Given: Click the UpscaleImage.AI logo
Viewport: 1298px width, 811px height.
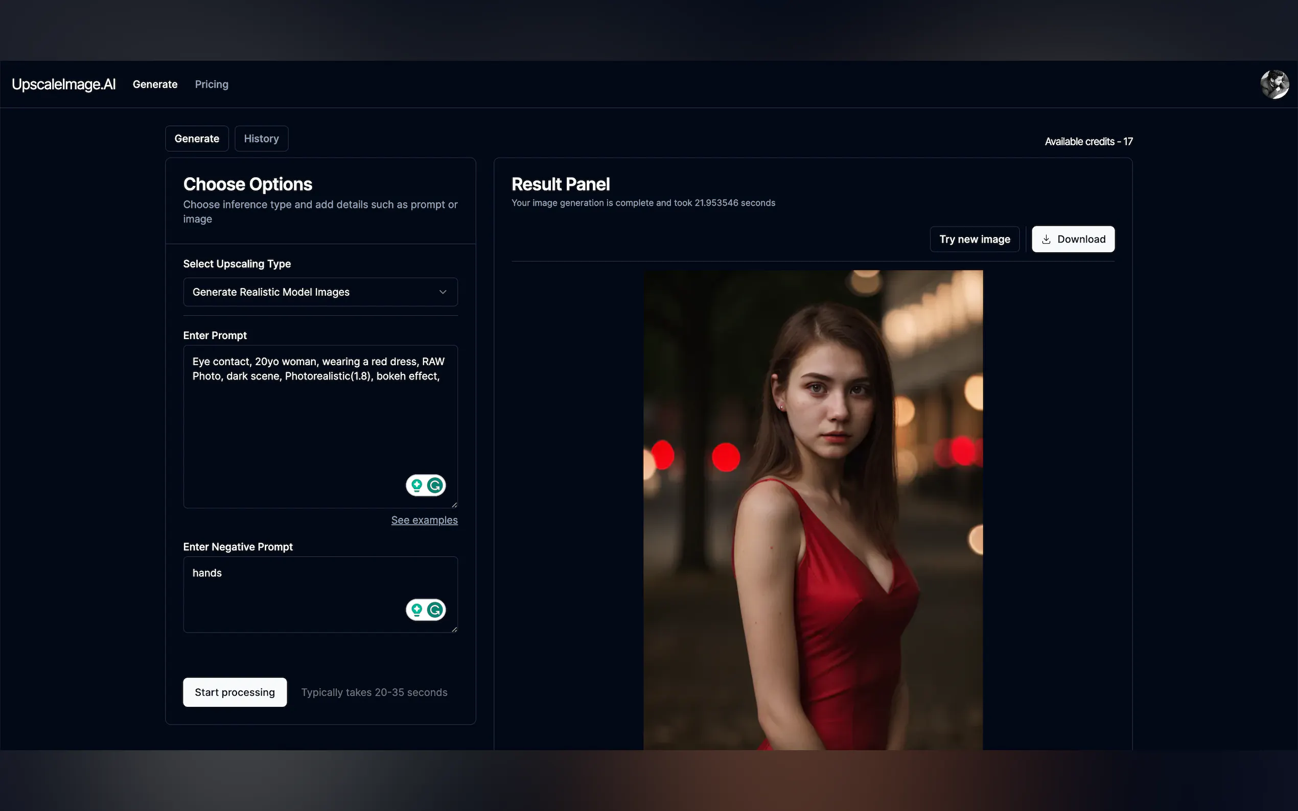Looking at the screenshot, I should pos(64,84).
